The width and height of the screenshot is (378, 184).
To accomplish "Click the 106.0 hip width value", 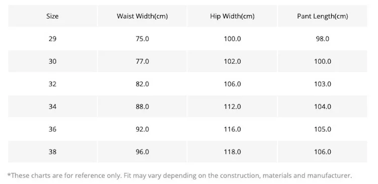I will (x=232, y=84).
